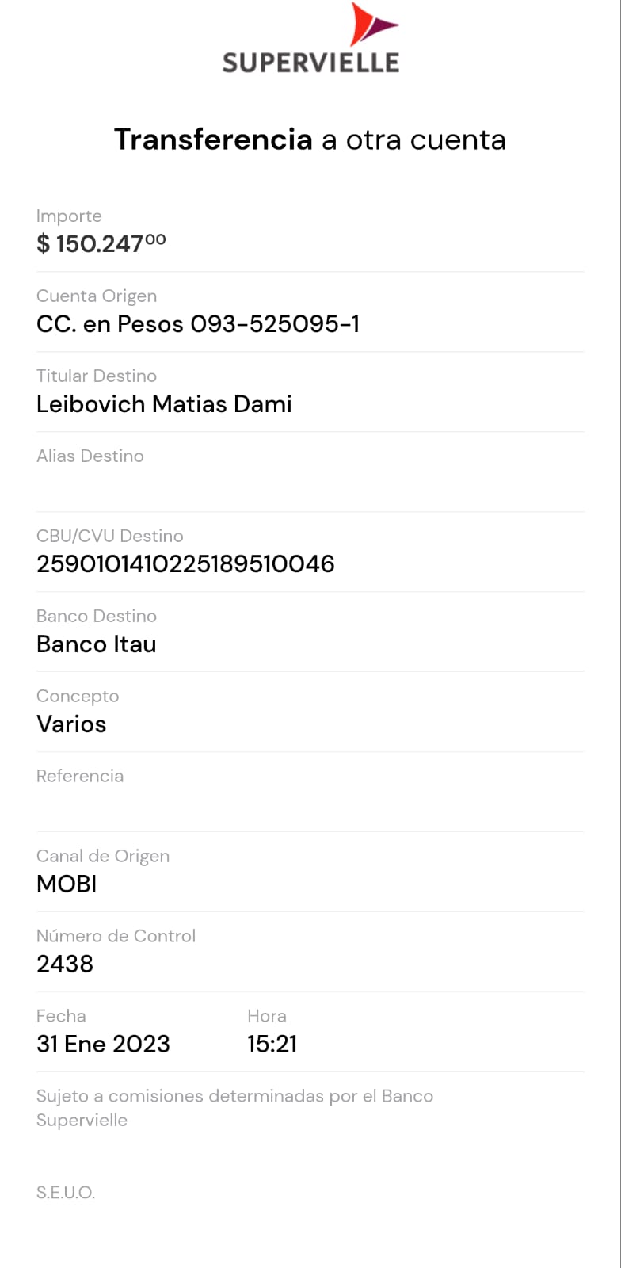Click the Importe label
Image resolution: width=621 pixels, height=1268 pixels.
coord(69,216)
